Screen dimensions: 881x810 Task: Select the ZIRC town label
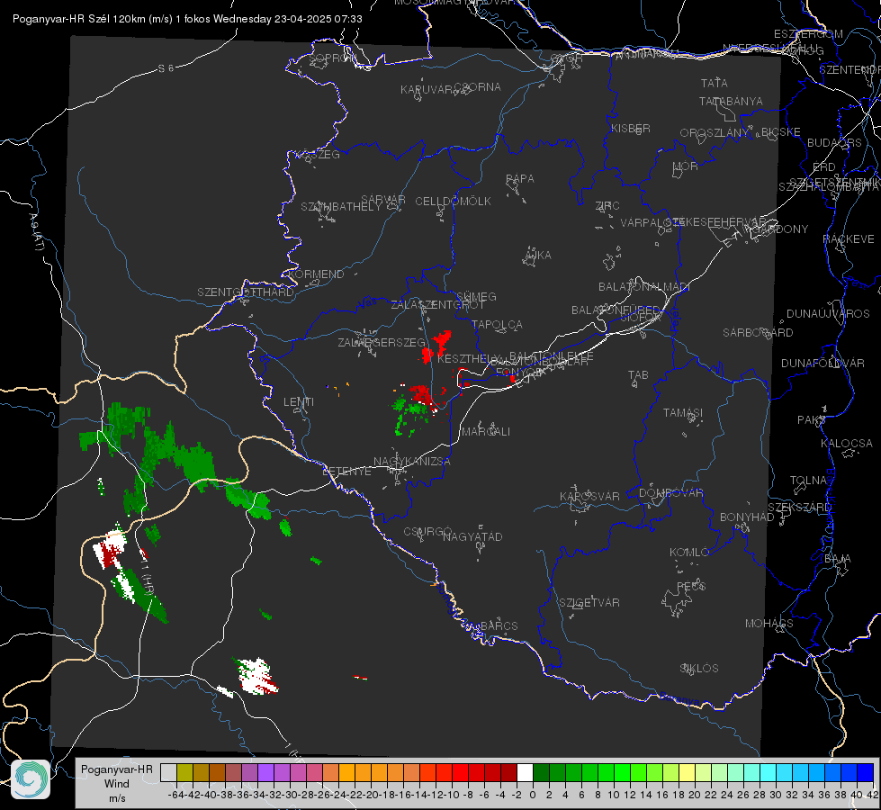pyautogui.click(x=607, y=206)
